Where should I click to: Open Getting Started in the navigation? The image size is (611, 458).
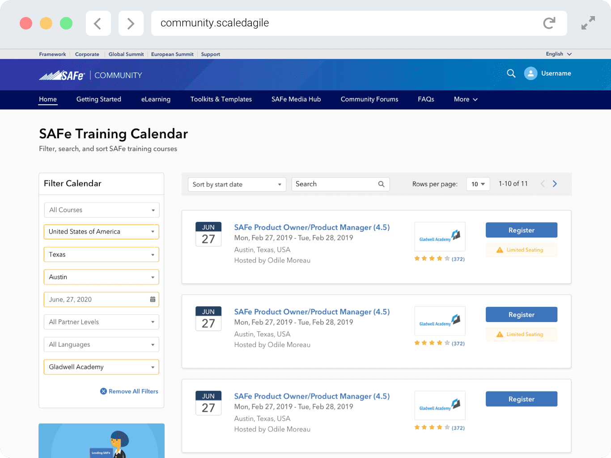[x=99, y=99]
